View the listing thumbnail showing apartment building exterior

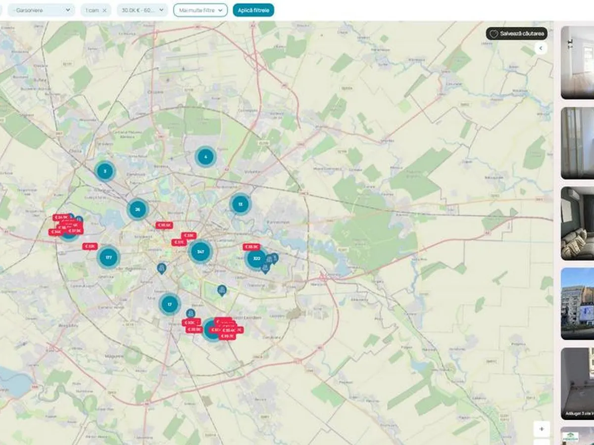coord(577,304)
